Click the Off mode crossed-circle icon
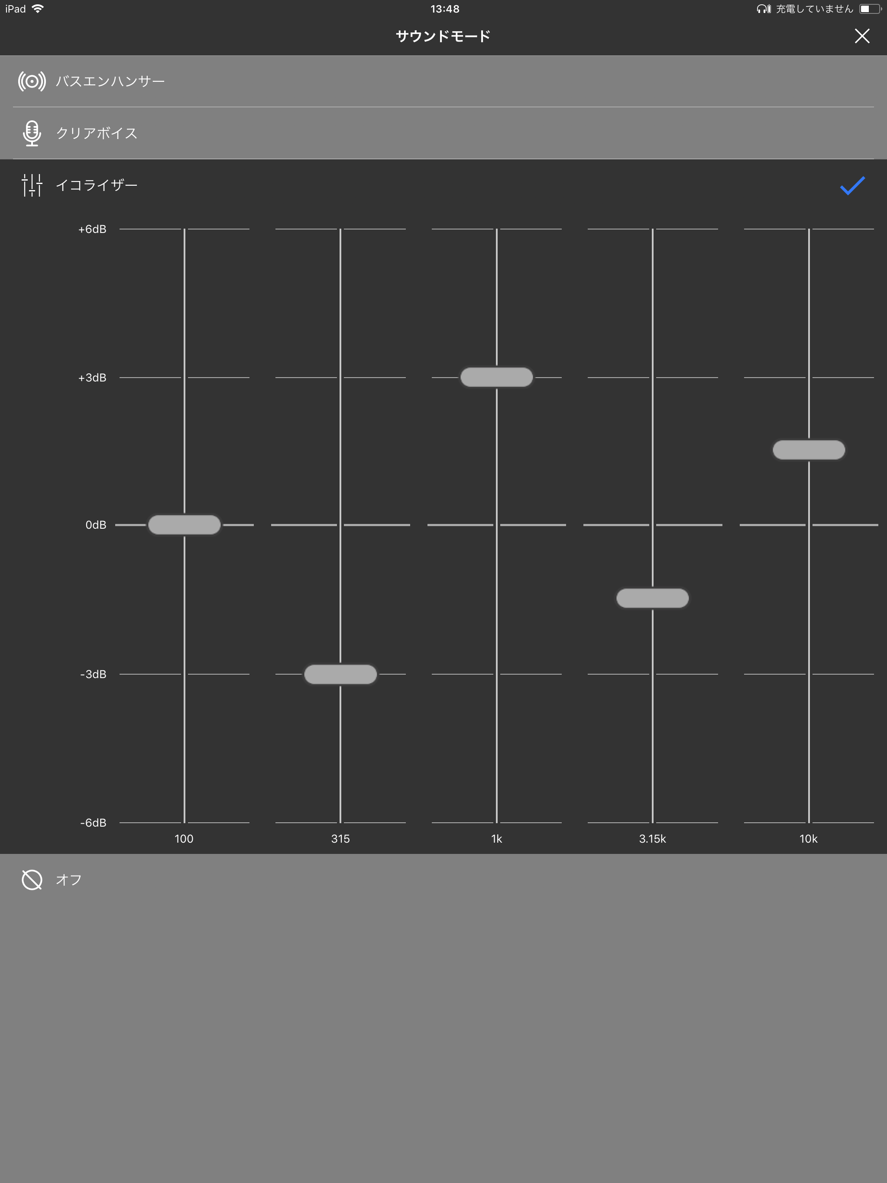Screen dimensions: 887x1183 tap(32, 879)
